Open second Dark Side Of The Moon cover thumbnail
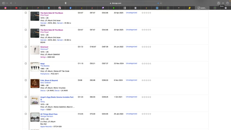Image resolution: width=231 pixels, height=130 pixels. pyautogui.click(x=35, y=33)
